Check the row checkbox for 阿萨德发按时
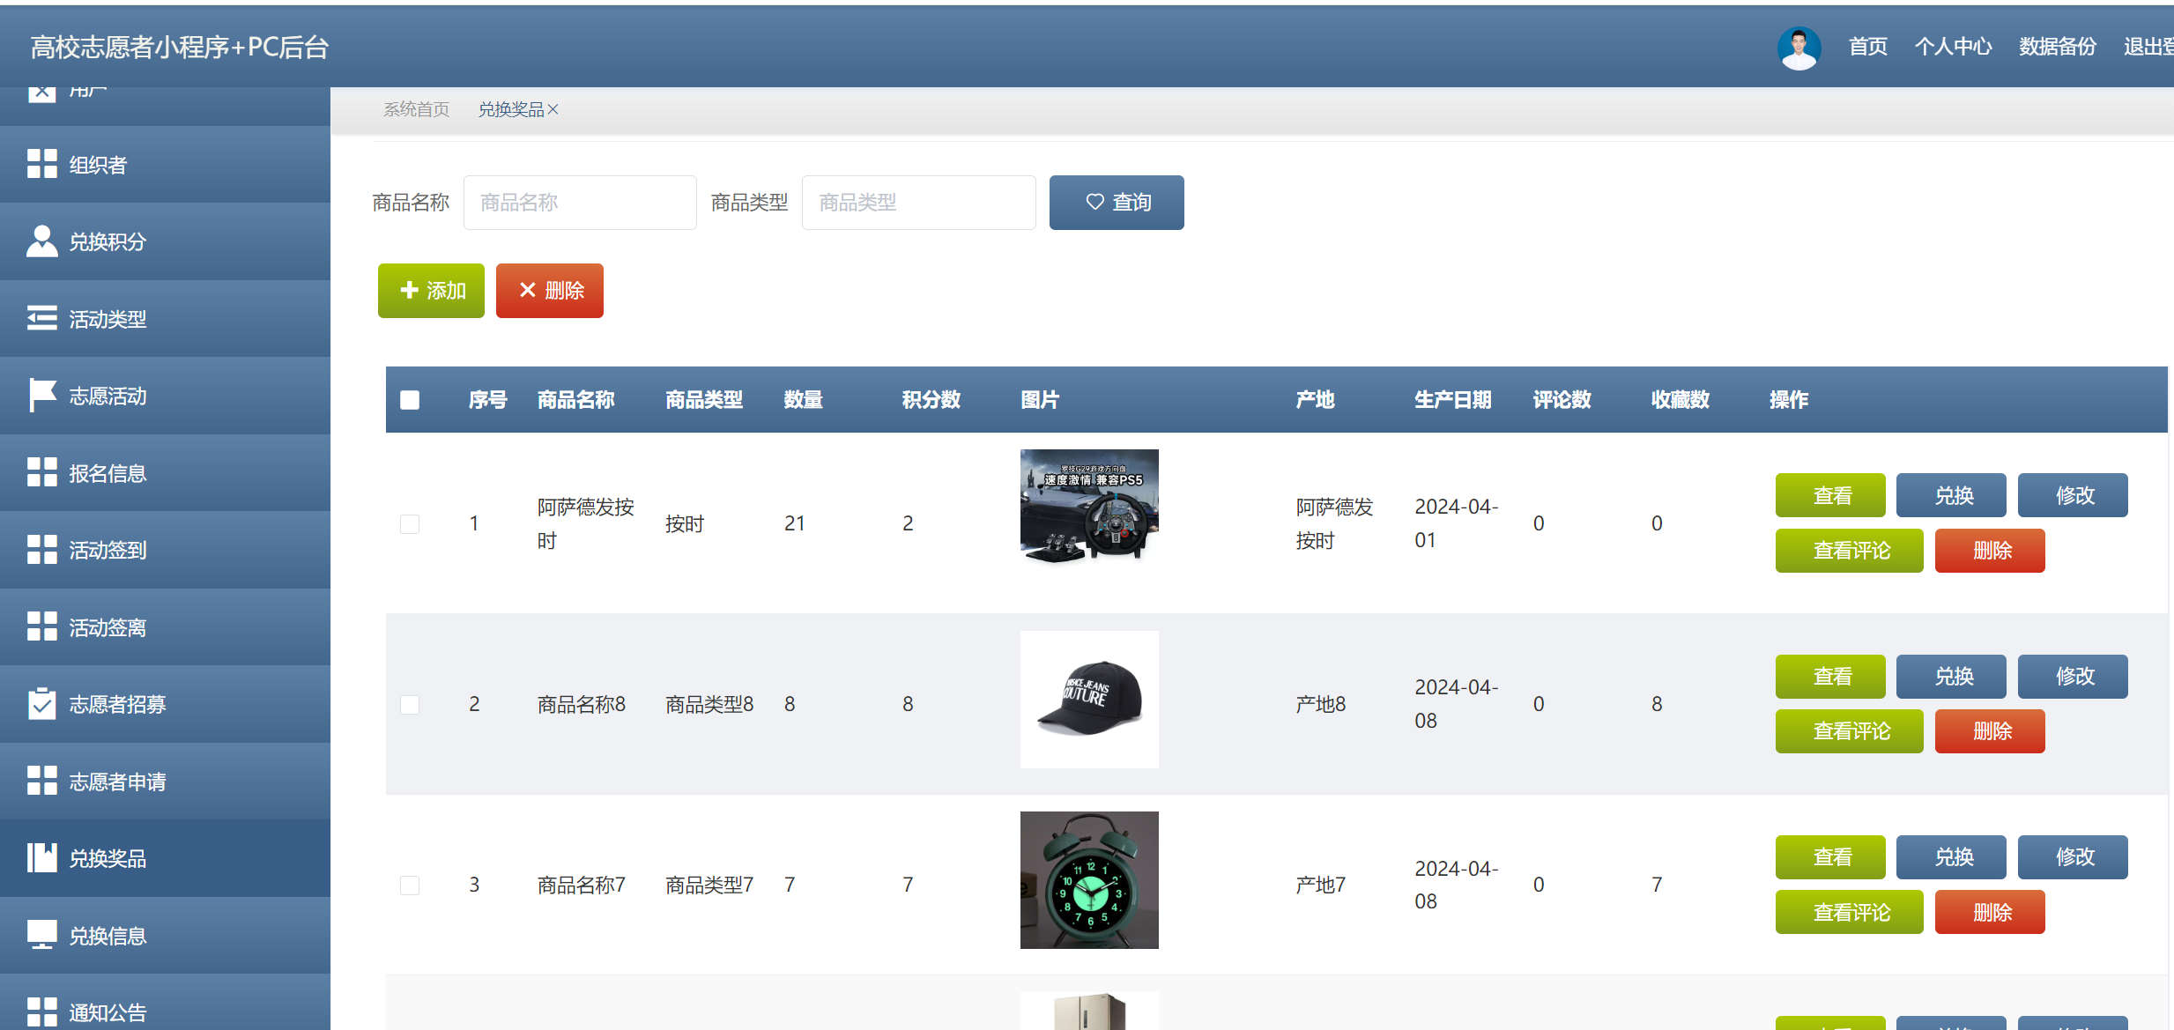Screen dimensions: 2174x1030 point(410,524)
